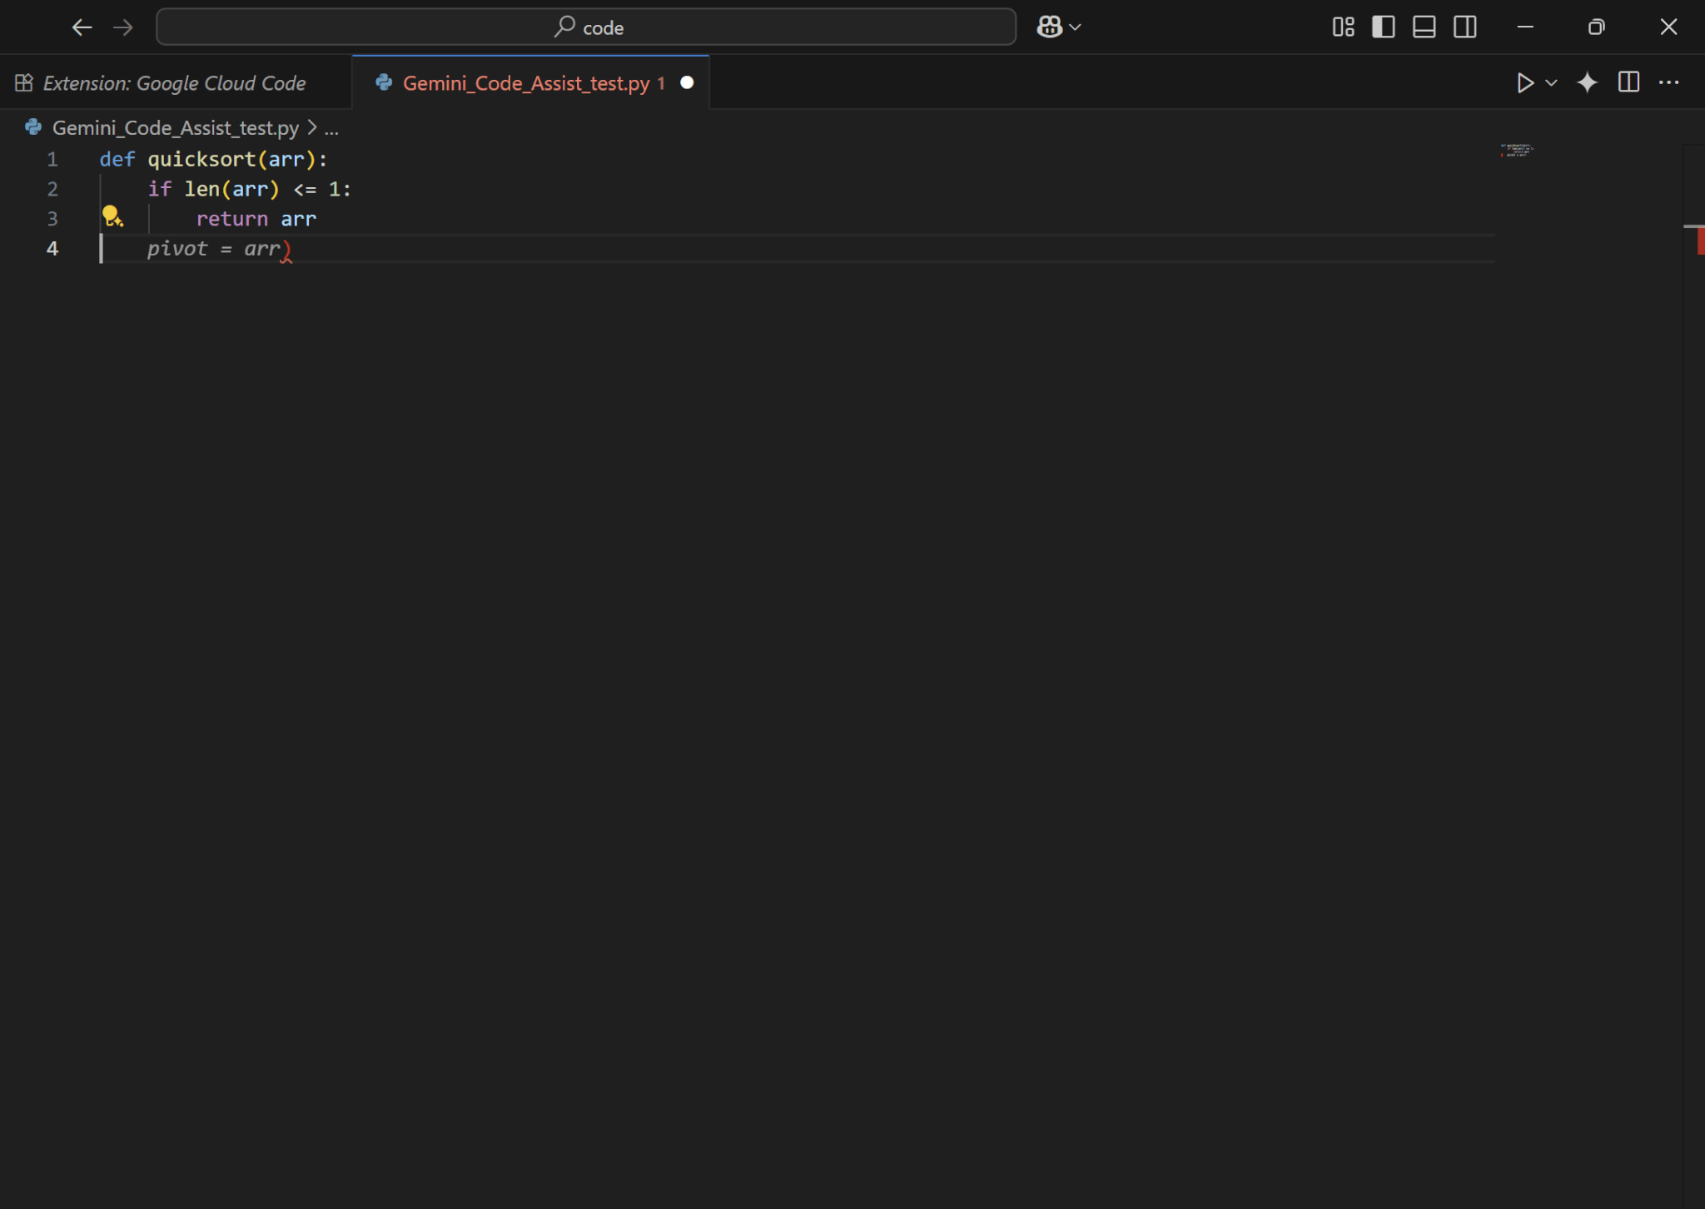
Task: Expand the Copilot dropdown chevron
Action: (x=1076, y=27)
